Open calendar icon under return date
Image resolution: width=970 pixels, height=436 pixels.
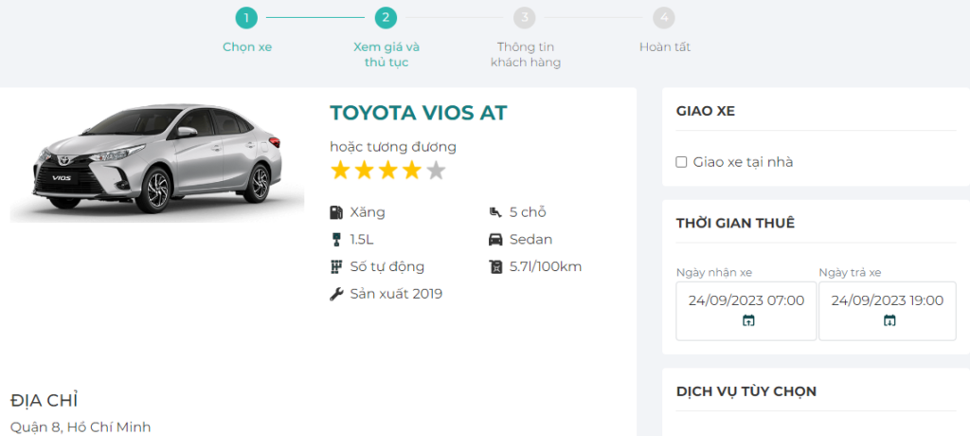pos(889,321)
